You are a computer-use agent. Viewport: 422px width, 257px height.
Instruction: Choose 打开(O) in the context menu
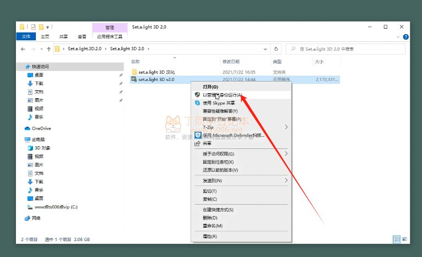[x=241, y=87]
